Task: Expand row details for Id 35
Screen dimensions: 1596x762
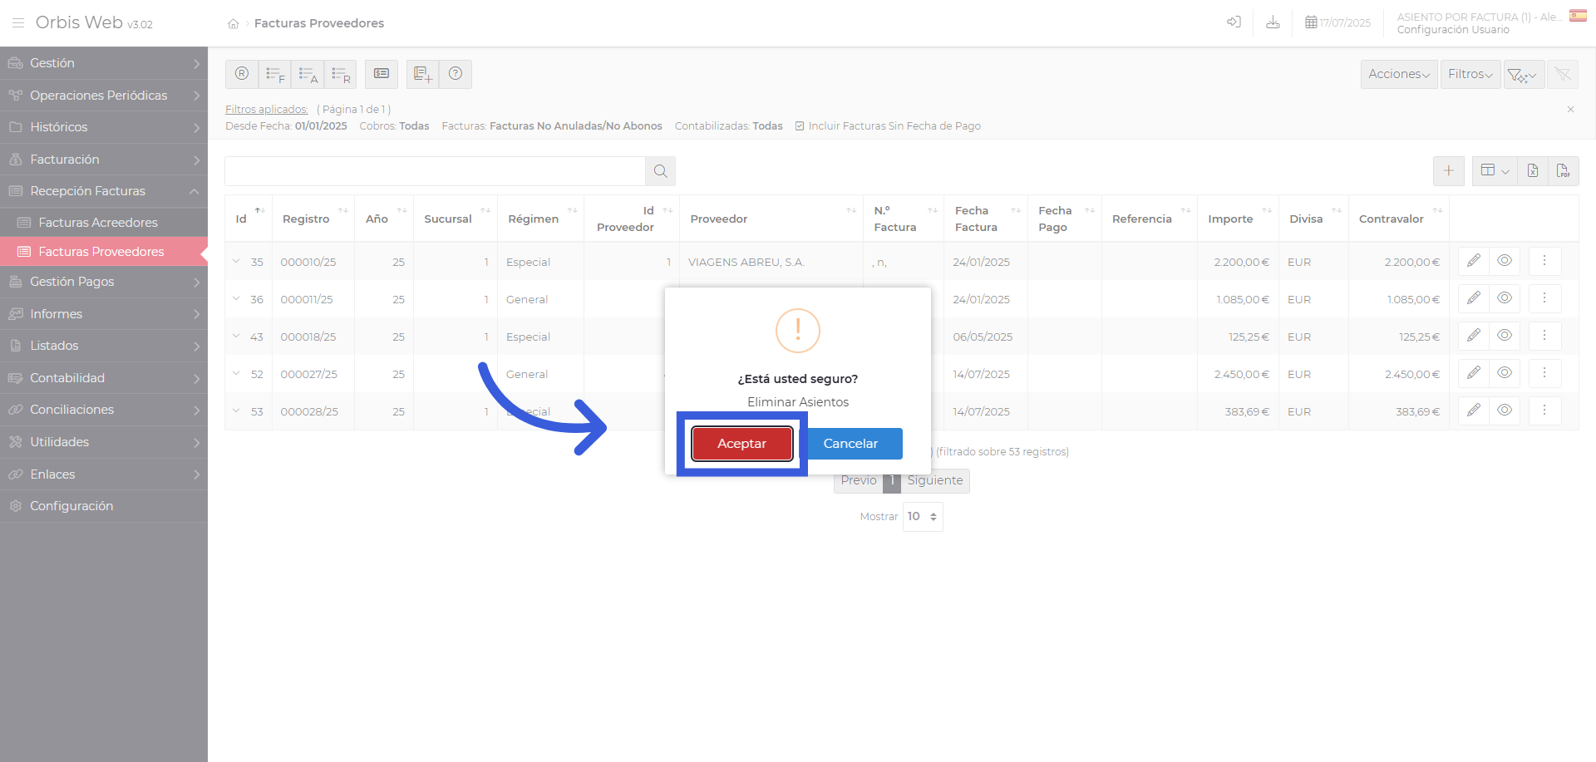Action: 236,262
